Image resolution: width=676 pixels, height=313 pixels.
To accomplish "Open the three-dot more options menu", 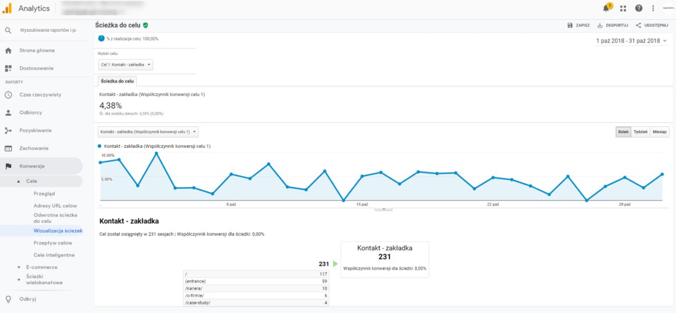I will click(653, 8).
